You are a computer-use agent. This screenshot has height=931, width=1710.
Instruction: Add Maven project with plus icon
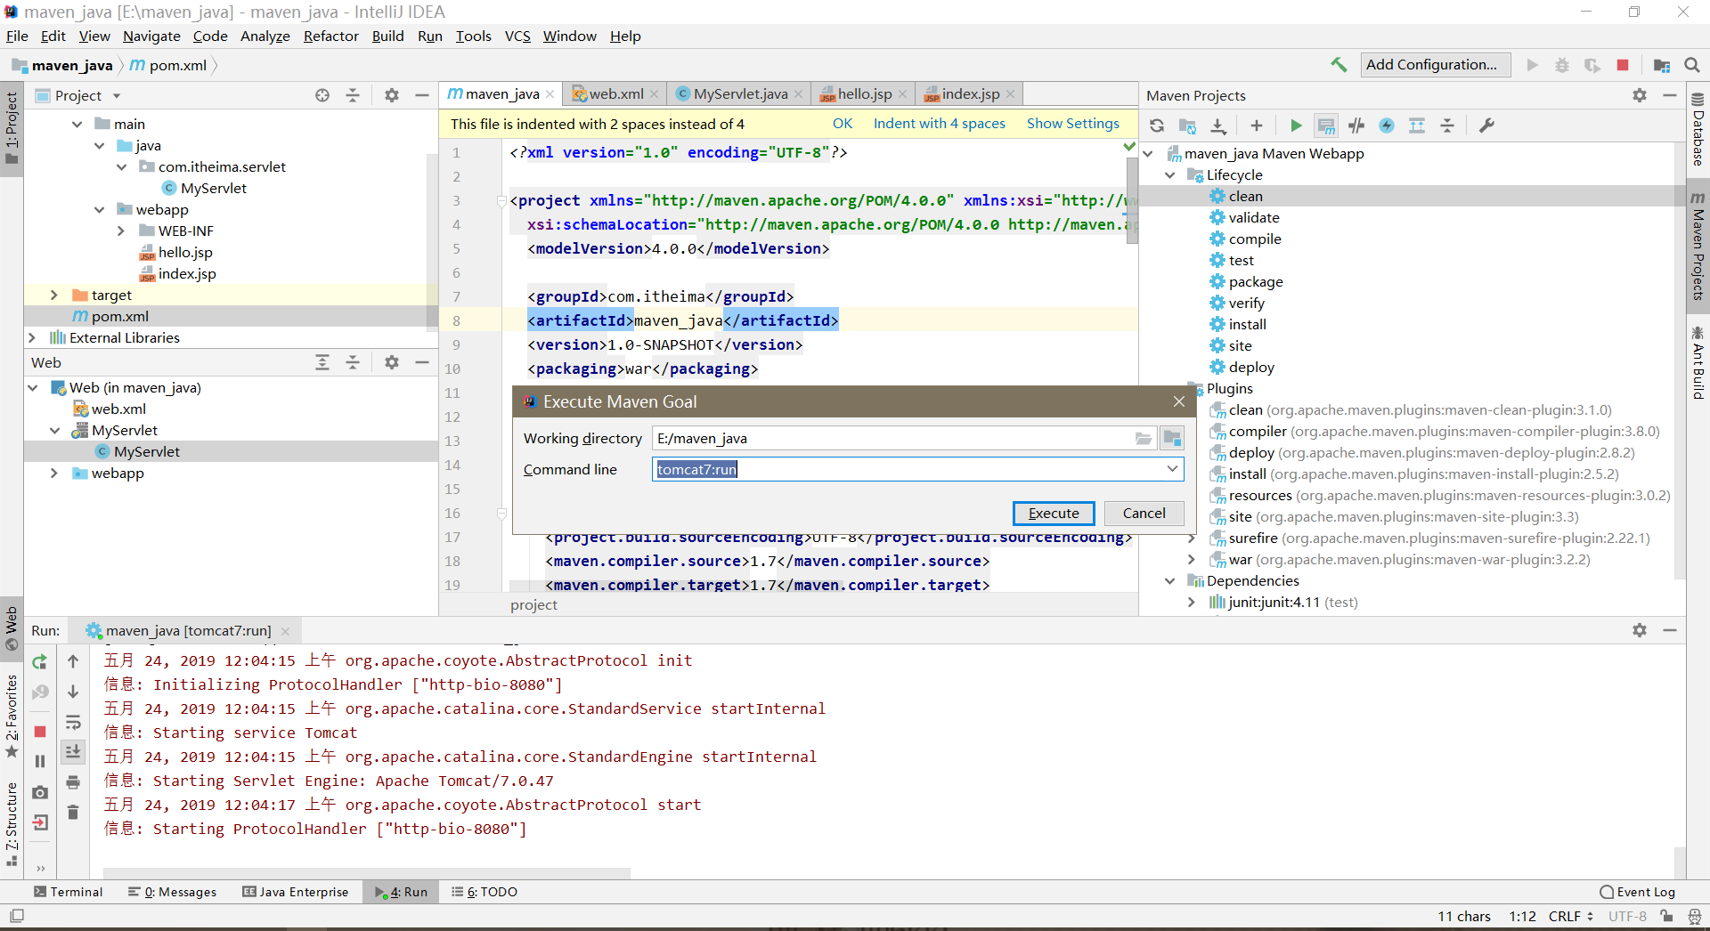click(x=1256, y=125)
